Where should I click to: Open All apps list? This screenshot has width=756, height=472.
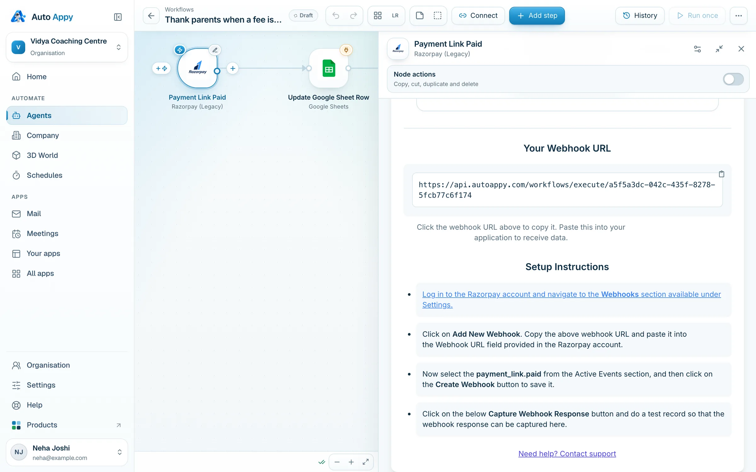coord(67,273)
